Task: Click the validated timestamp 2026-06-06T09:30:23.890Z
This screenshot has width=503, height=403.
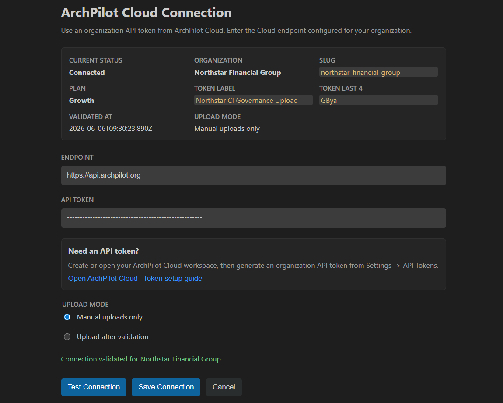Action: 111,128
